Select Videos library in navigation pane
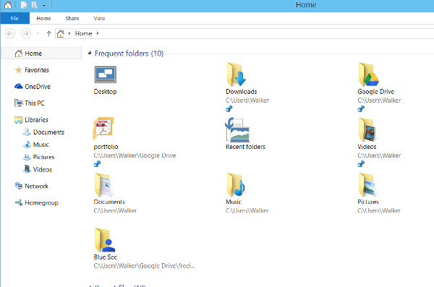The image size is (434, 287). point(43,169)
